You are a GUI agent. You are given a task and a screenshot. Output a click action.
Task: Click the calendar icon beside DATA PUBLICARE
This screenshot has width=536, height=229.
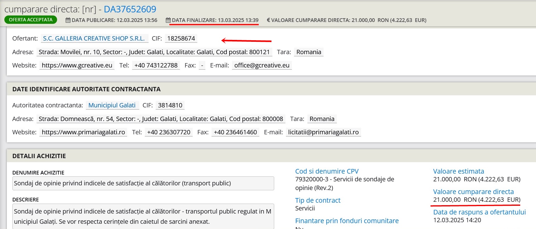[x=68, y=20]
